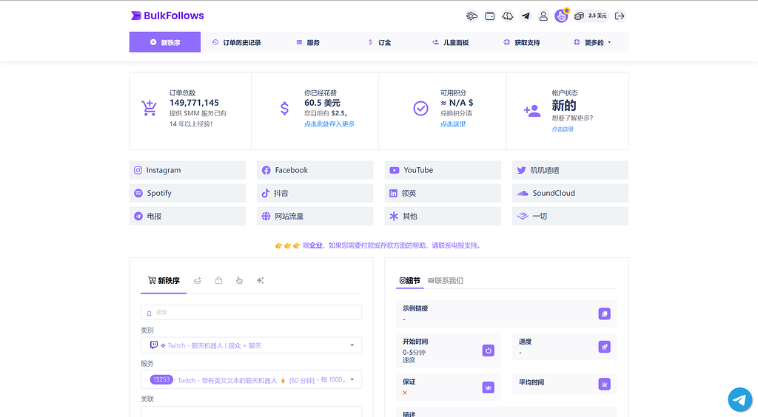Click the 149,771,145 order total
The image size is (758, 417).
pos(194,103)
